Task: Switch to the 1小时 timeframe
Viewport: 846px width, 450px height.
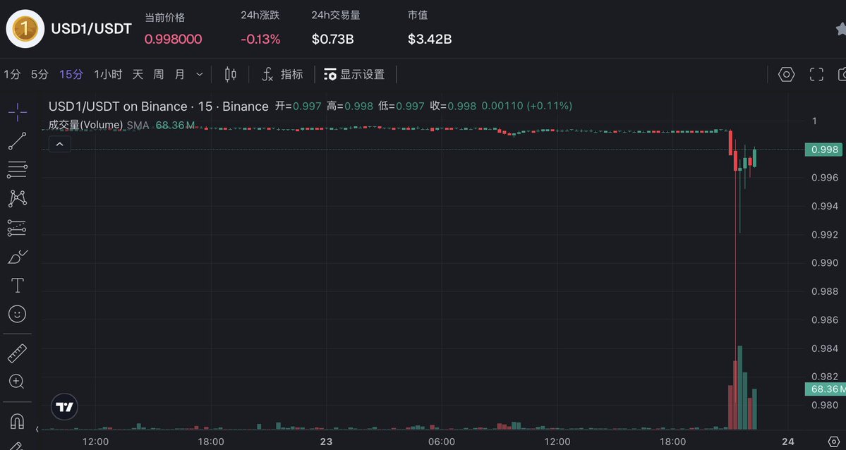Action: (108, 75)
